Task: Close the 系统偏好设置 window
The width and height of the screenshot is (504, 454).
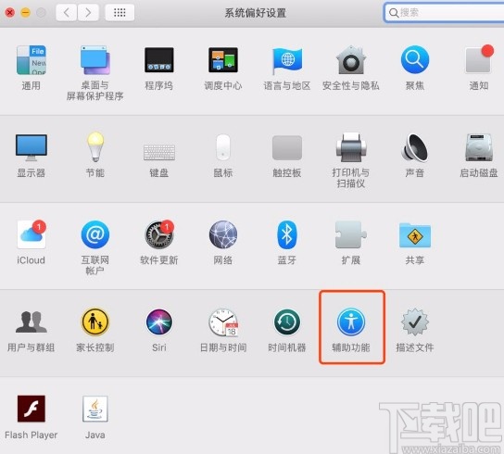Action: [10, 13]
